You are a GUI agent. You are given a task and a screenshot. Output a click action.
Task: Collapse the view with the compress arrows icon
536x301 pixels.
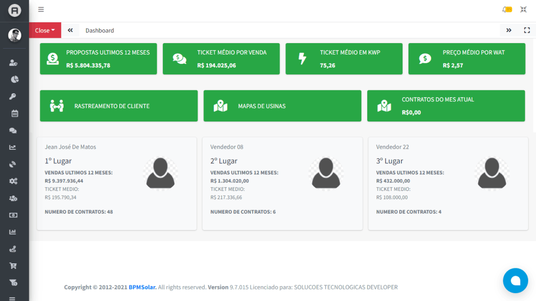[x=524, y=9]
